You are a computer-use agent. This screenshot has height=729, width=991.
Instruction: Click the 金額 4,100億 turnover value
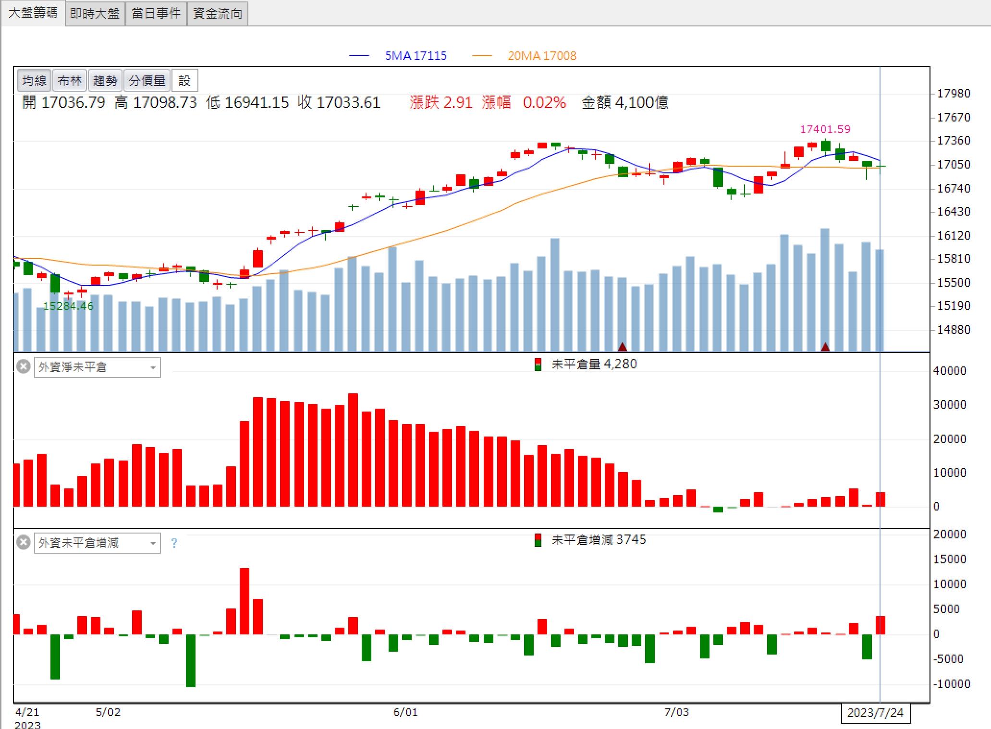tap(625, 103)
